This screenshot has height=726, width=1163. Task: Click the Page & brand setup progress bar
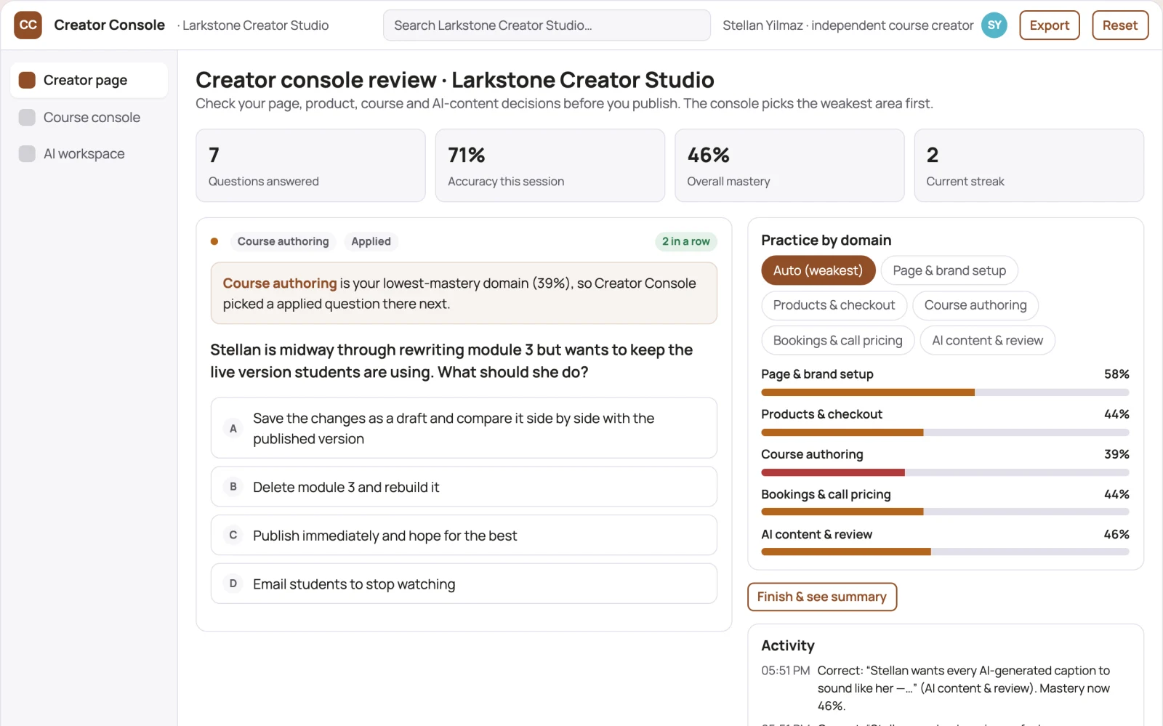945,392
